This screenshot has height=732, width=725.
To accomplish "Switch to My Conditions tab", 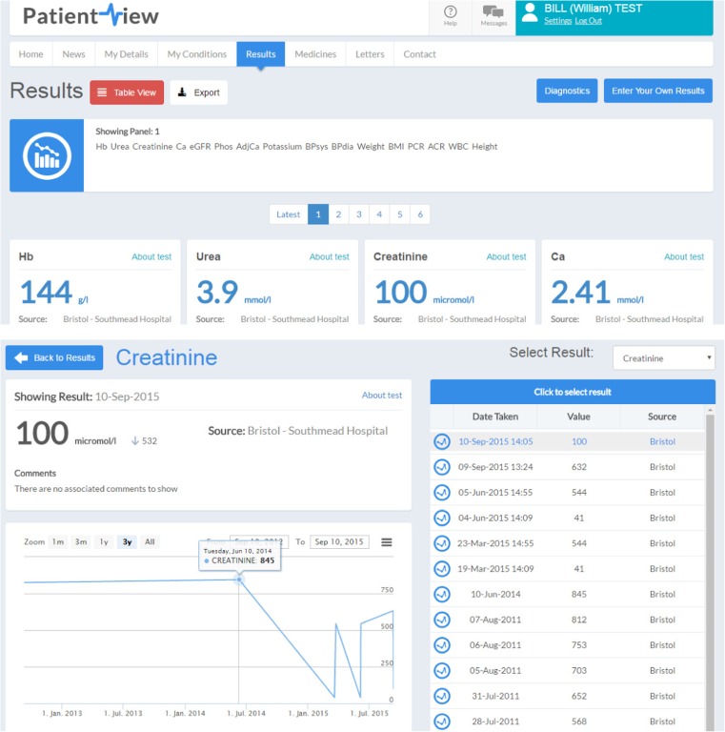I will tap(196, 54).
